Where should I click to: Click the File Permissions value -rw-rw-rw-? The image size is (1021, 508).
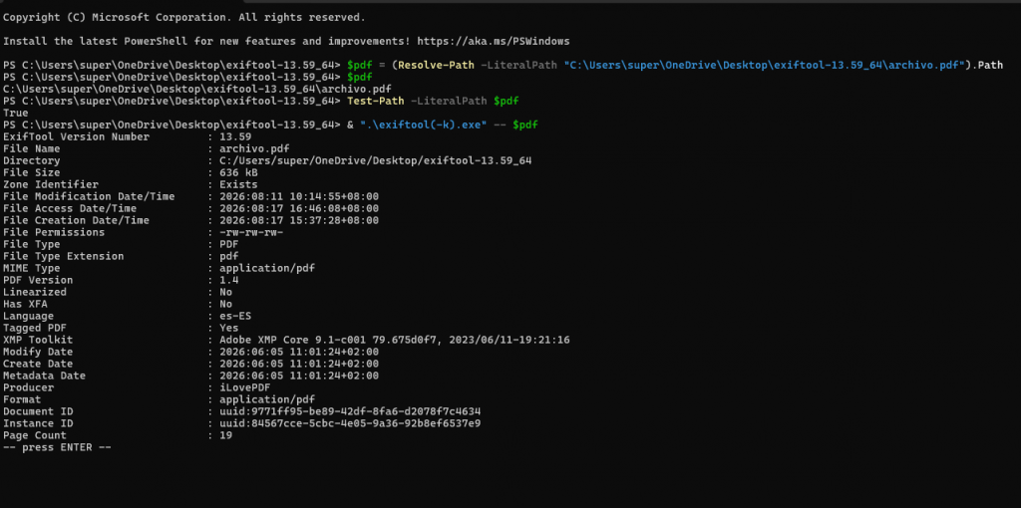251,232
